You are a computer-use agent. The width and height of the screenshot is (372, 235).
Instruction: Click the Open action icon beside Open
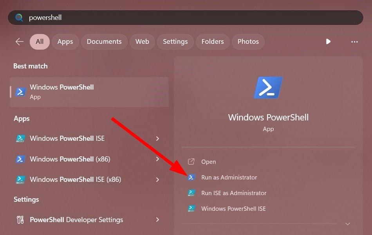pyautogui.click(x=191, y=161)
